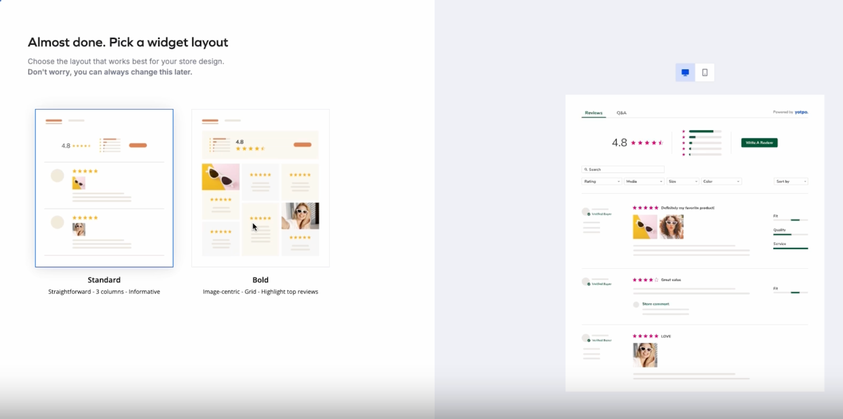Choose the Bold widget layout
Viewport: 843px width, 419px height.
coord(260,188)
